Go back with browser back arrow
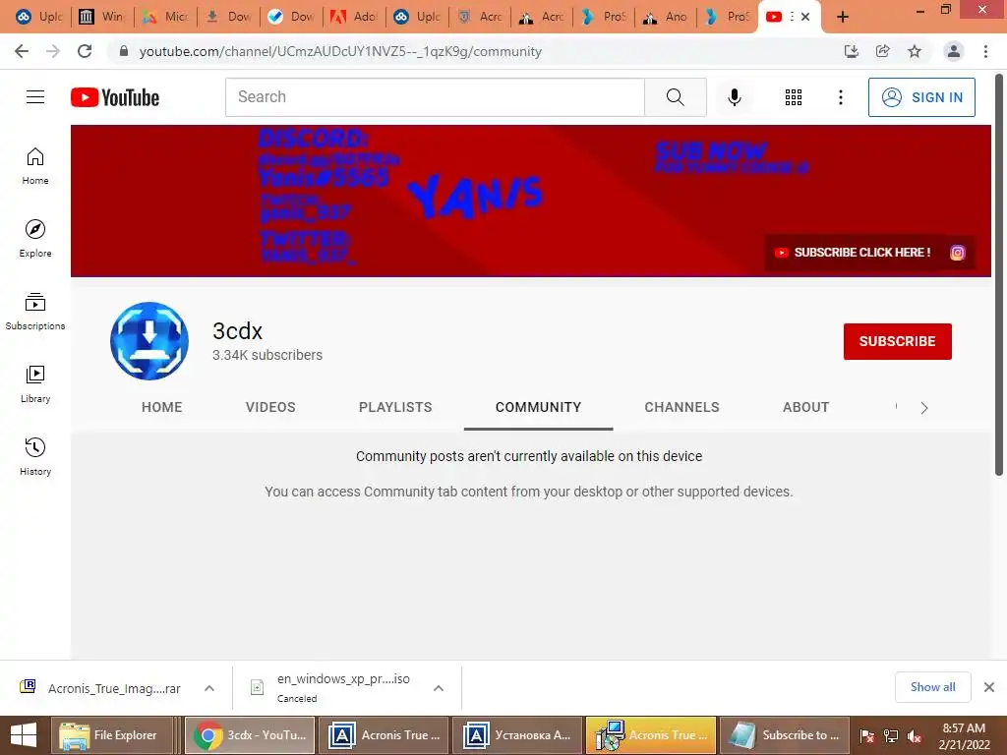Image resolution: width=1007 pixels, height=755 pixels. click(x=22, y=51)
